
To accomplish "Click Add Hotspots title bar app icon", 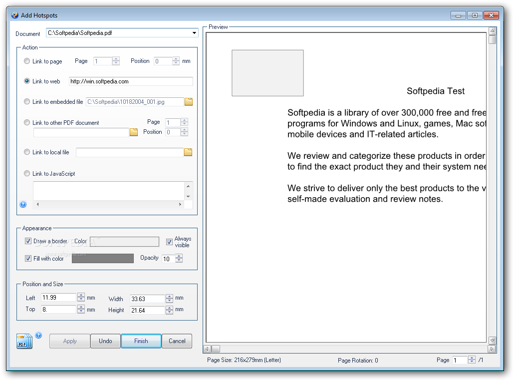I will pyautogui.click(x=15, y=15).
